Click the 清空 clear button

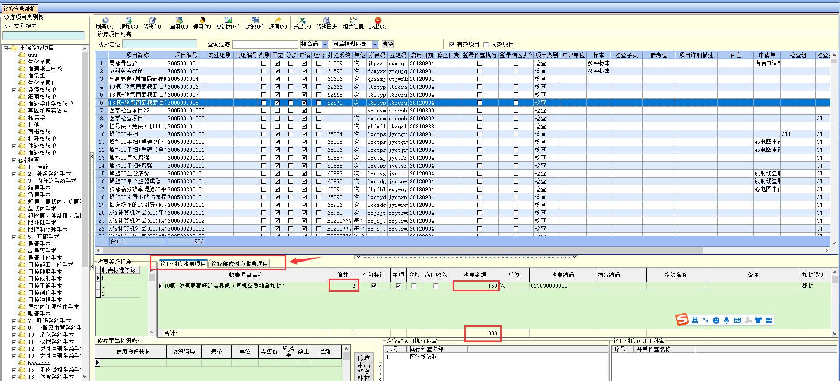388,44
